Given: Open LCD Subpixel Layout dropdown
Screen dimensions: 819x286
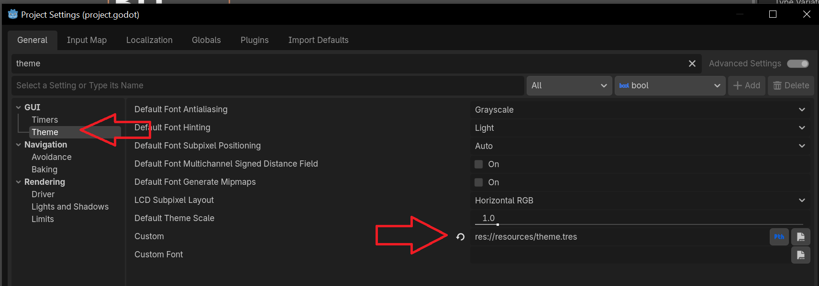Looking at the screenshot, I should pos(640,201).
